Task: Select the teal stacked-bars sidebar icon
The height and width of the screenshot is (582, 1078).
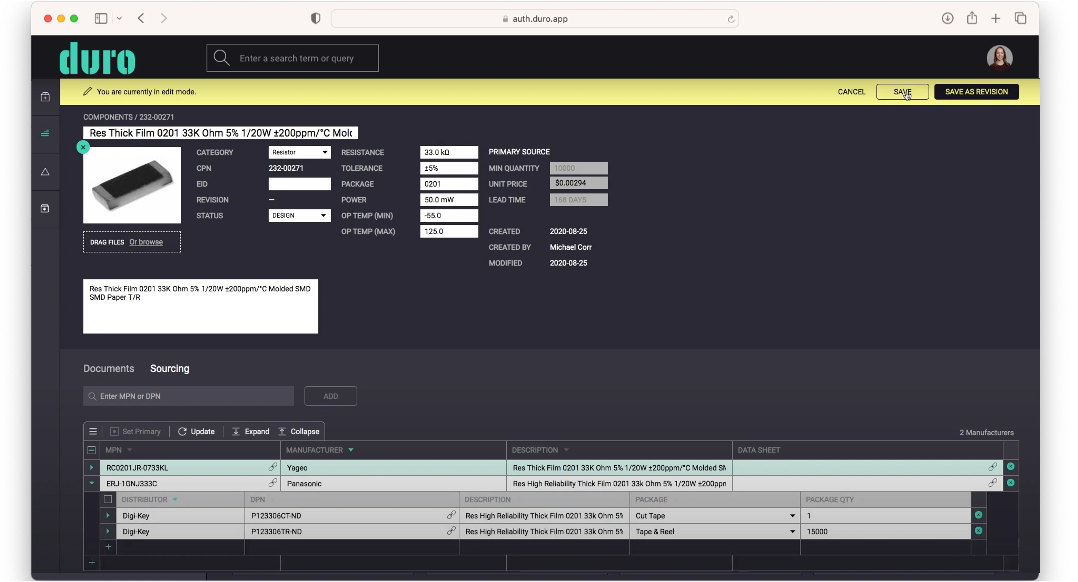Action: tap(45, 133)
